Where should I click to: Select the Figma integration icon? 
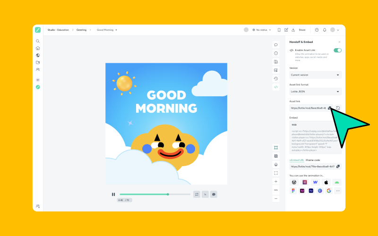coord(293,191)
